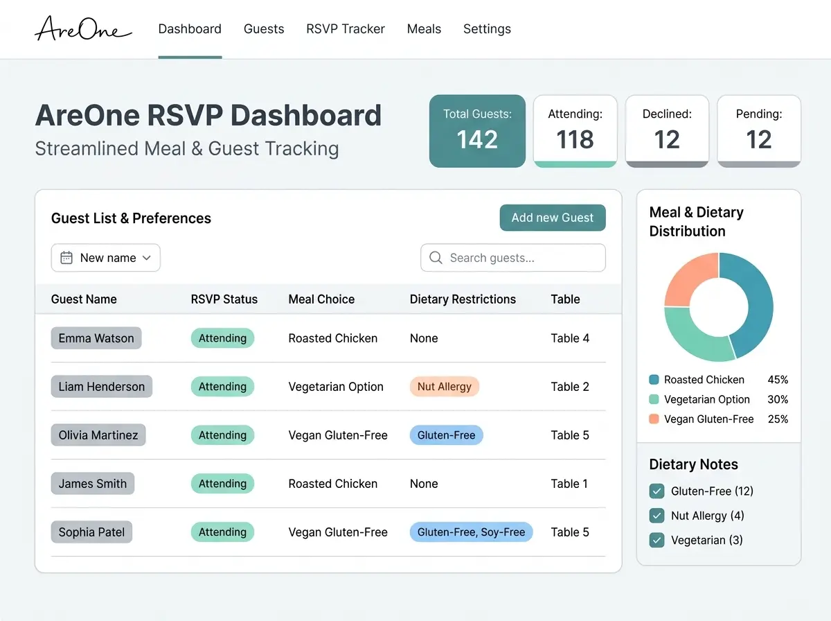Click the calendar icon in New name dropdown
The image size is (831, 621).
click(x=66, y=258)
